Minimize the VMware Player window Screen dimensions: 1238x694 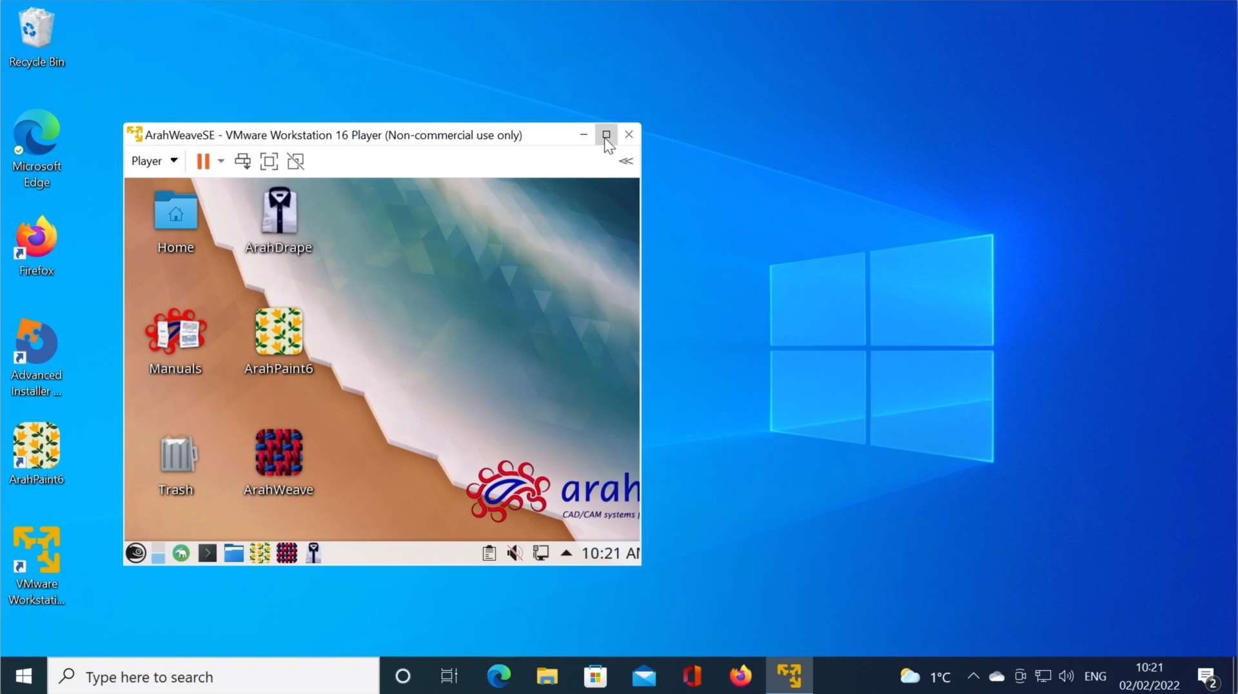[x=584, y=135]
